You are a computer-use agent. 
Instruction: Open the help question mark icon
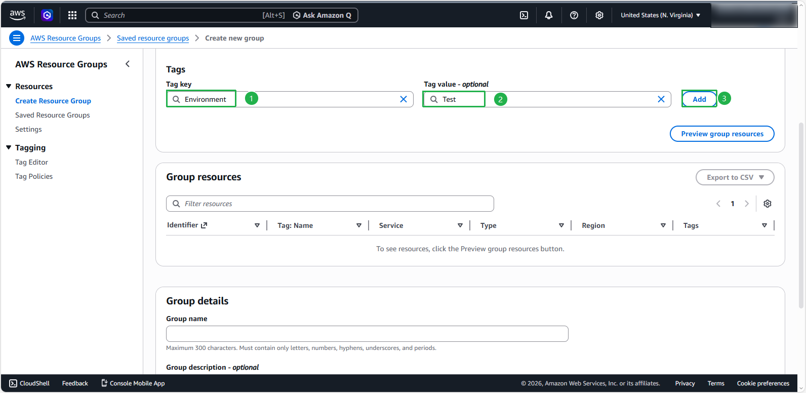click(x=574, y=15)
